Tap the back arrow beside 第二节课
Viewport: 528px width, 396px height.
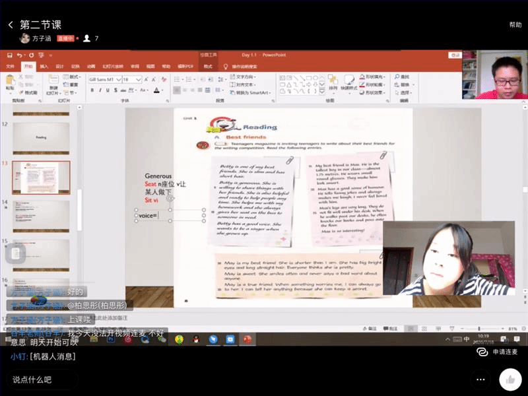tap(11, 25)
